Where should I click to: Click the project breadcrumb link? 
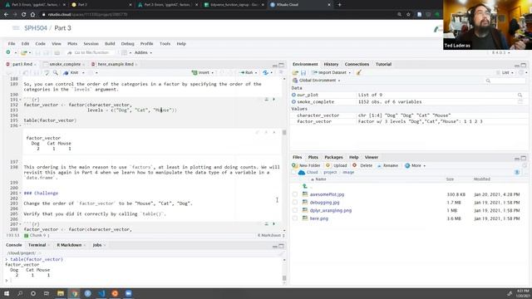pyautogui.click(x=330, y=173)
